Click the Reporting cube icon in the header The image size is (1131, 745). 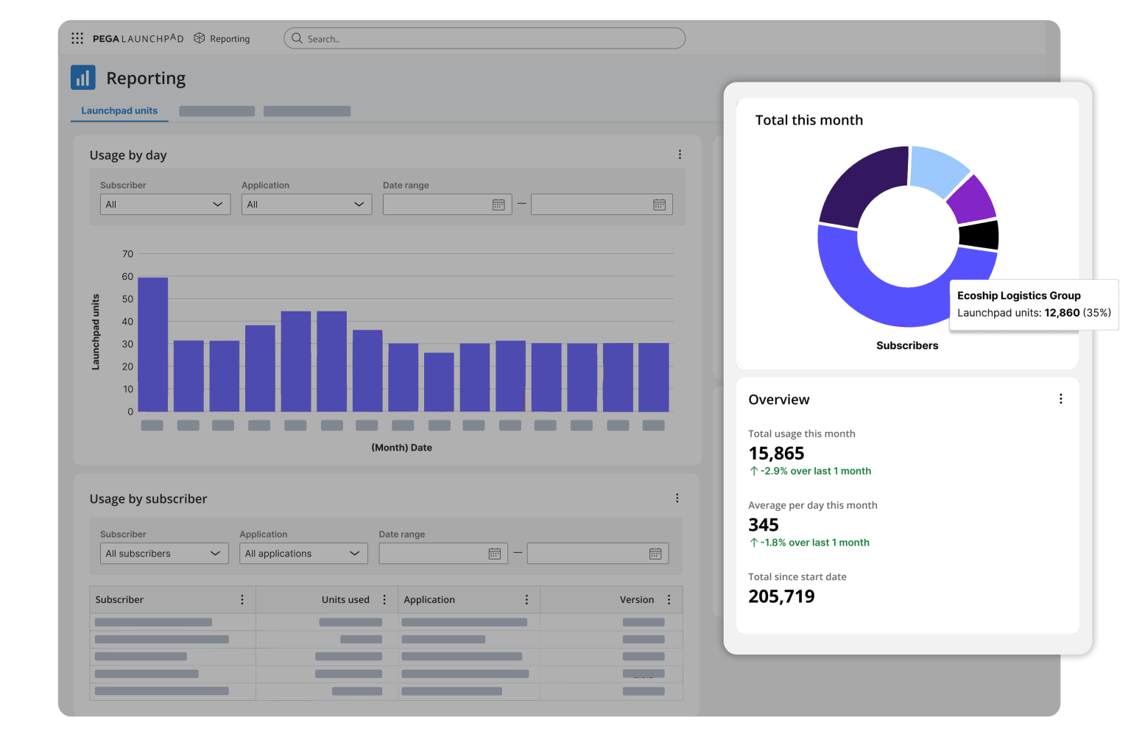pyautogui.click(x=198, y=38)
